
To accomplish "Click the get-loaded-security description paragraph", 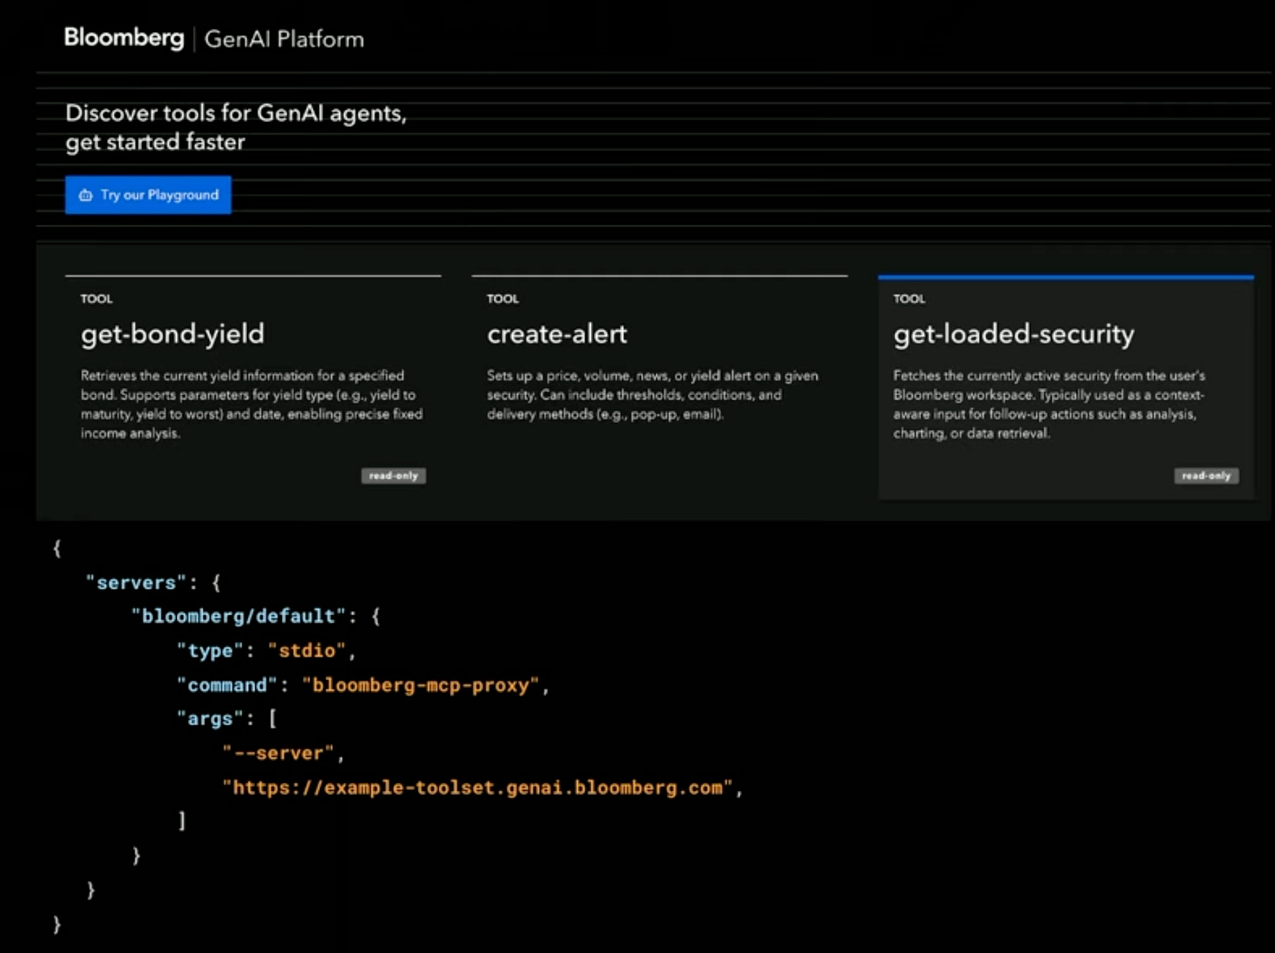I will [x=1049, y=404].
